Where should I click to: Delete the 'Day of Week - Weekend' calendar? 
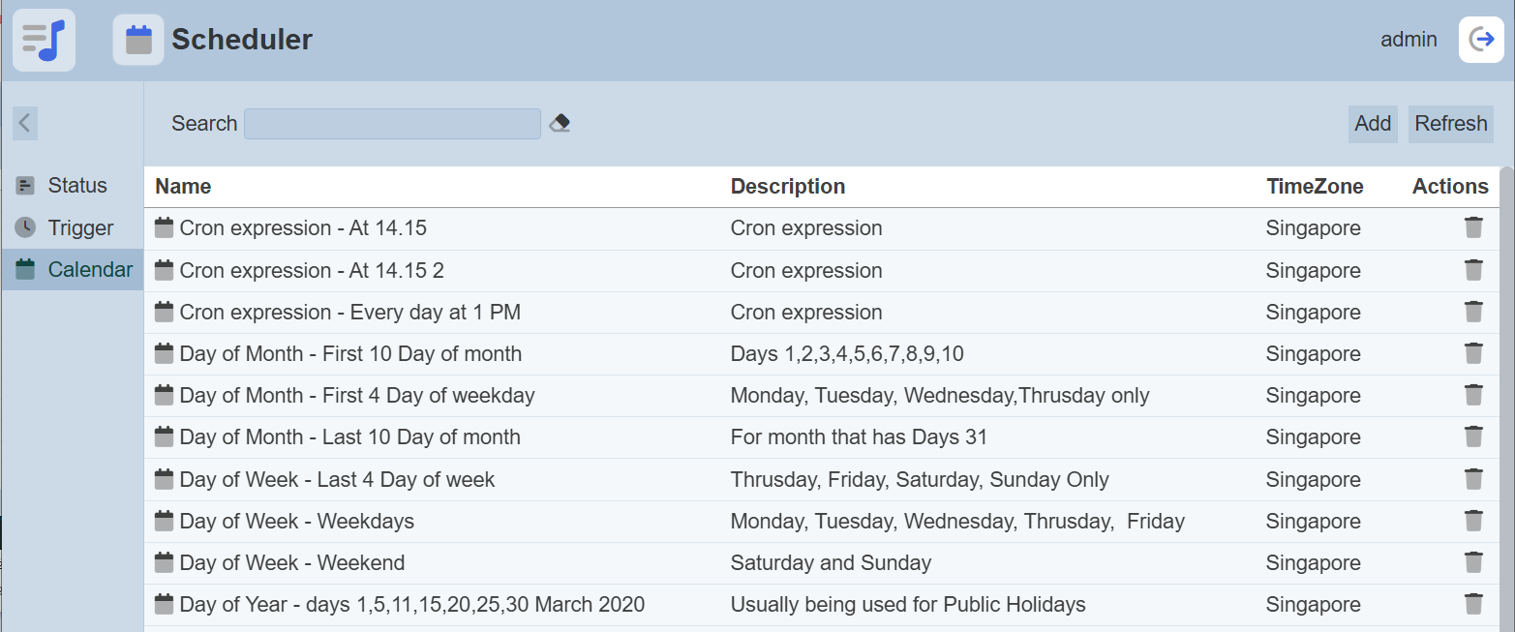(x=1473, y=562)
